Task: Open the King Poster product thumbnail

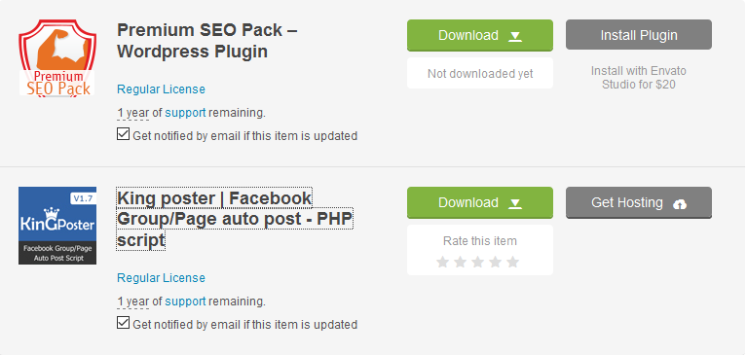Action: click(57, 226)
